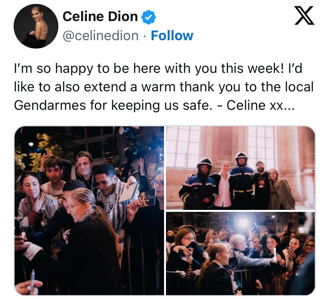Expand the truncated tweet at "Celine xx..."
The image size is (320, 299).
pyautogui.click(x=261, y=105)
